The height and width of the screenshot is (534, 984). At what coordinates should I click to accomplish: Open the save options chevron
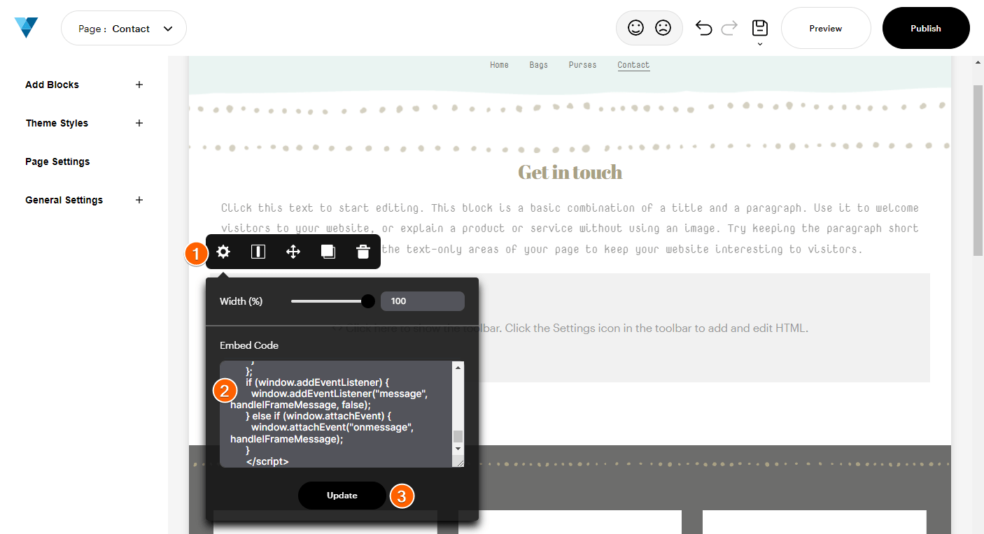click(x=760, y=43)
